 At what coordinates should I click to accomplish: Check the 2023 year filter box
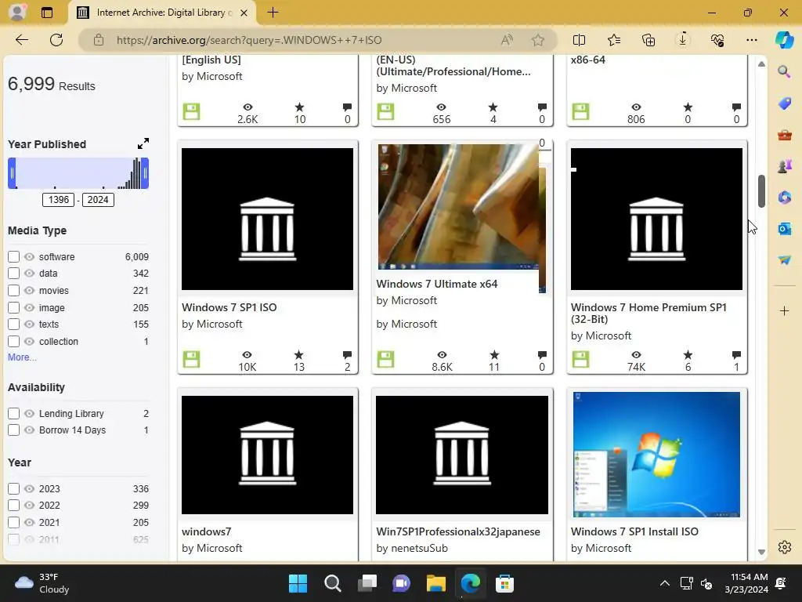coord(14,489)
